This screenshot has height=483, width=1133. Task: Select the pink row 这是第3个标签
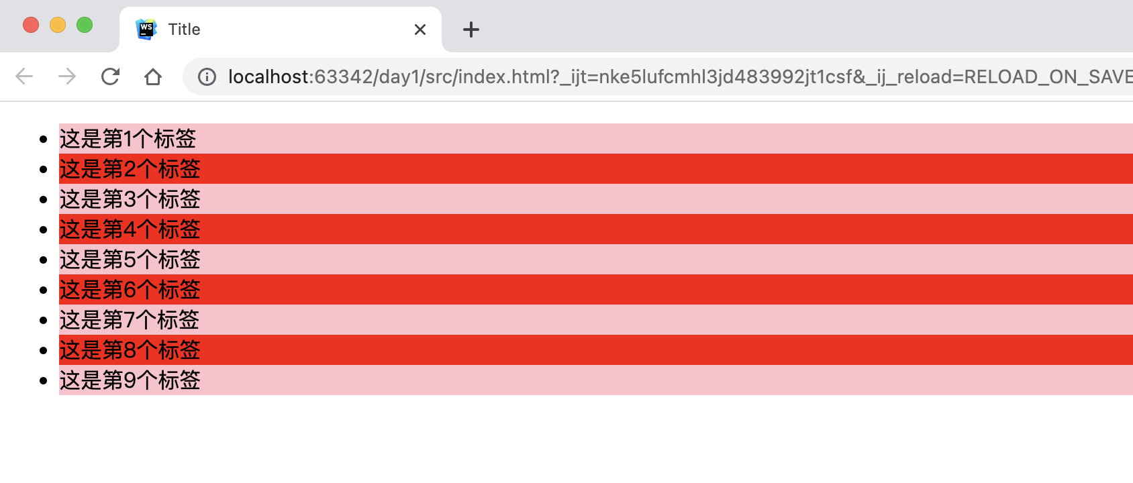(130, 199)
